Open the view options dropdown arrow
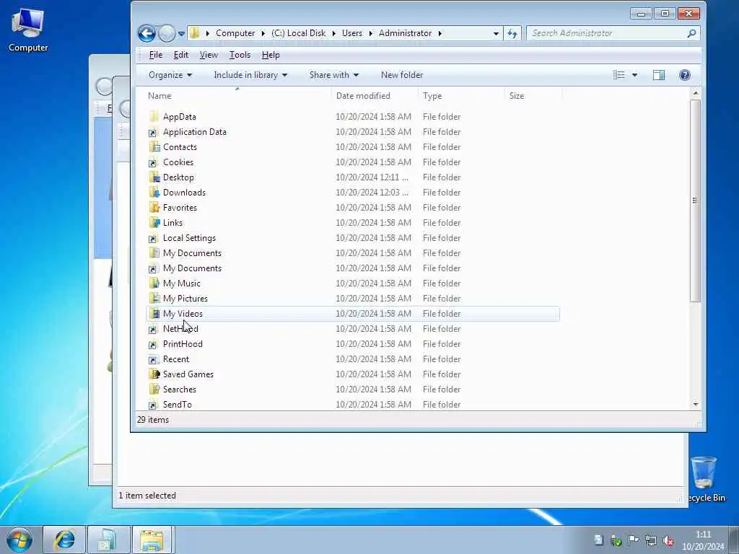This screenshot has width=739, height=554. click(634, 75)
